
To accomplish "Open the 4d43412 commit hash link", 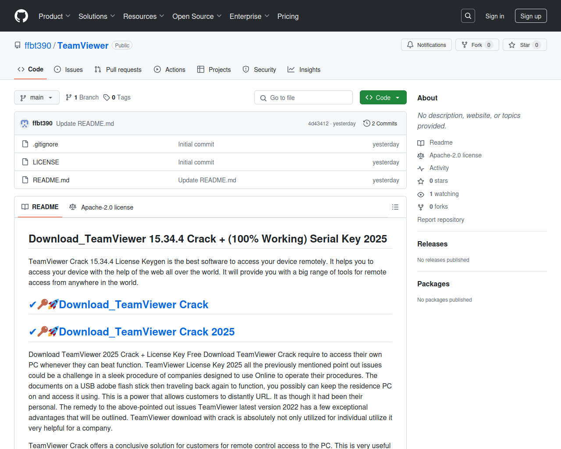I will point(318,124).
